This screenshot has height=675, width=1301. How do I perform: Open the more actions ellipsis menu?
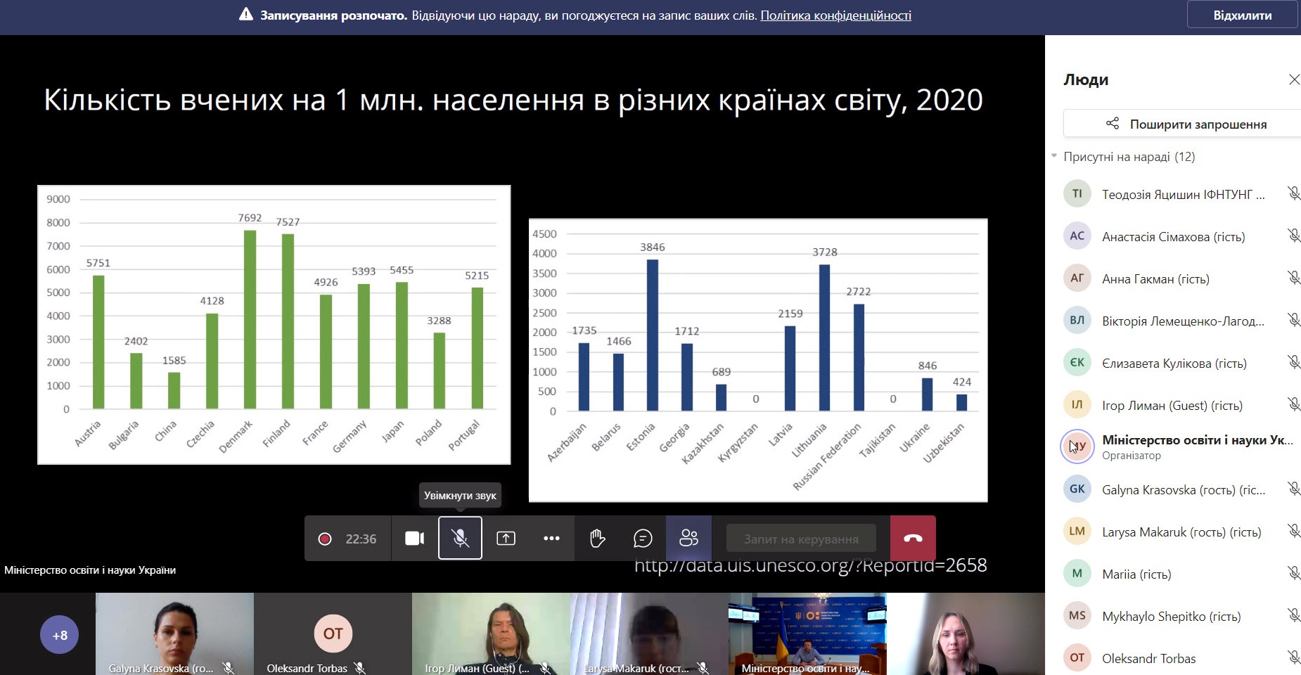coord(551,539)
